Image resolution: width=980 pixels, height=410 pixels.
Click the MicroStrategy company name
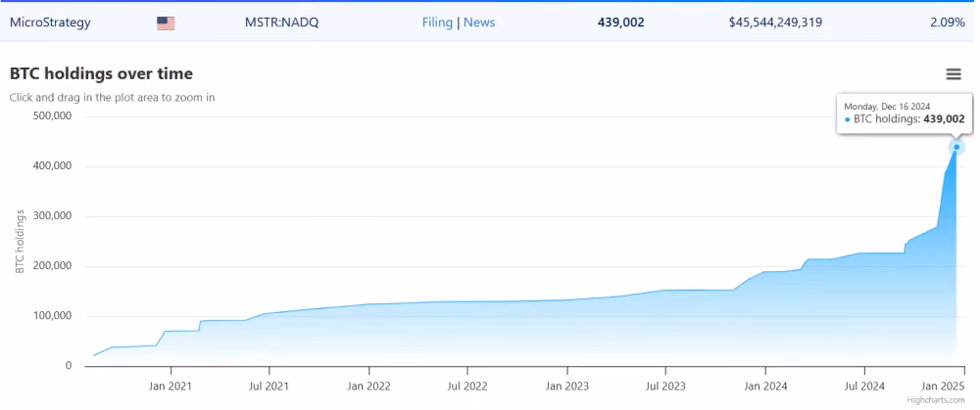50,23
